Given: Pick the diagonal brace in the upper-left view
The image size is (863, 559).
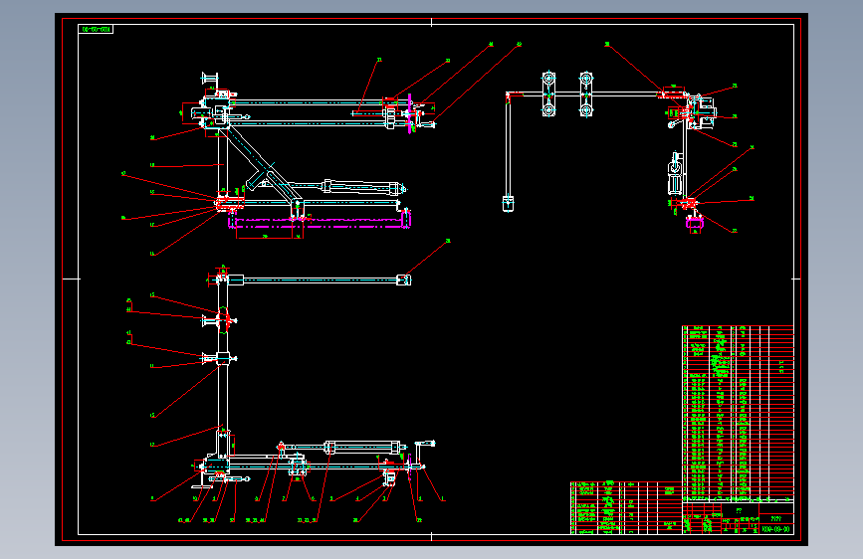Looking at the screenshot, I should [263, 164].
